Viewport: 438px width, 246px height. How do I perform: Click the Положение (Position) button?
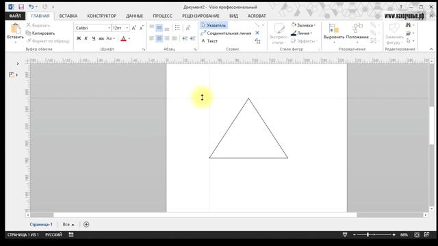coord(357,33)
